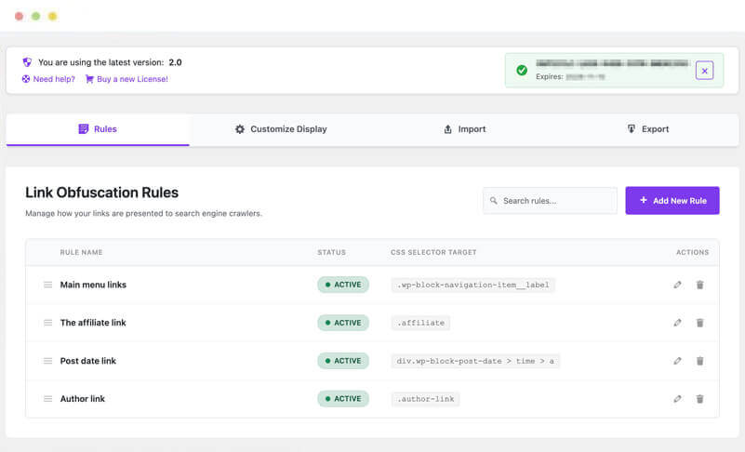
Task: Focus the Search rules input field
Action: pos(556,201)
